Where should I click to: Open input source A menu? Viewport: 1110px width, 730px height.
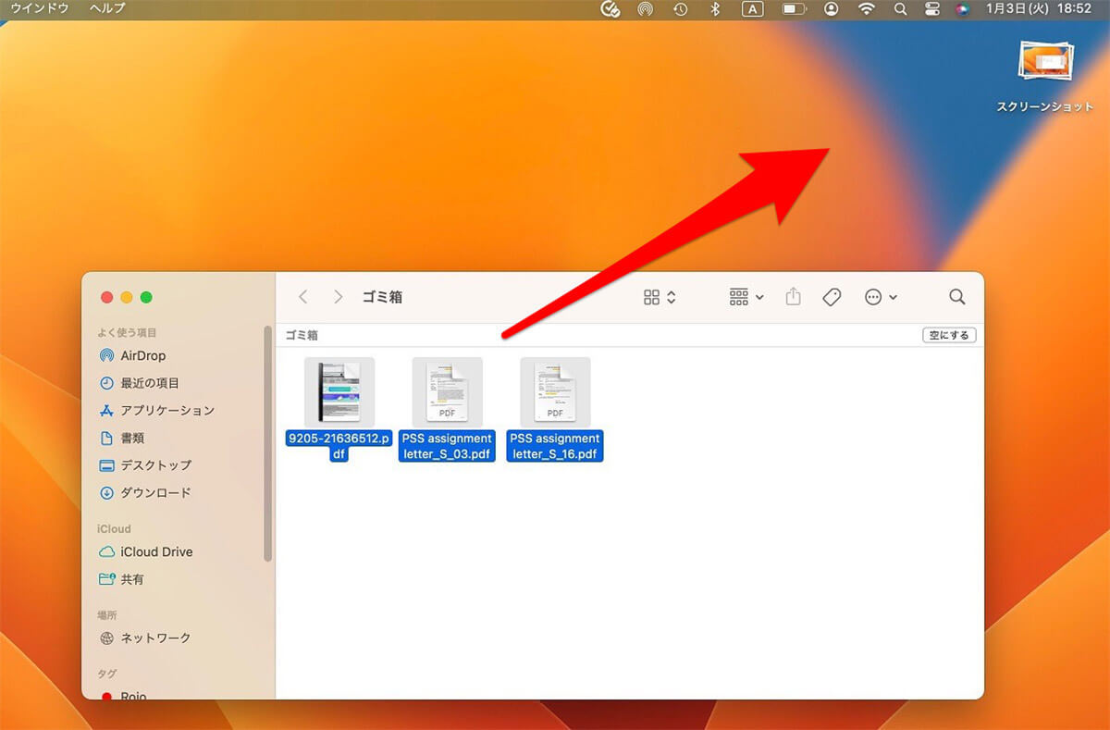[753, 8]
